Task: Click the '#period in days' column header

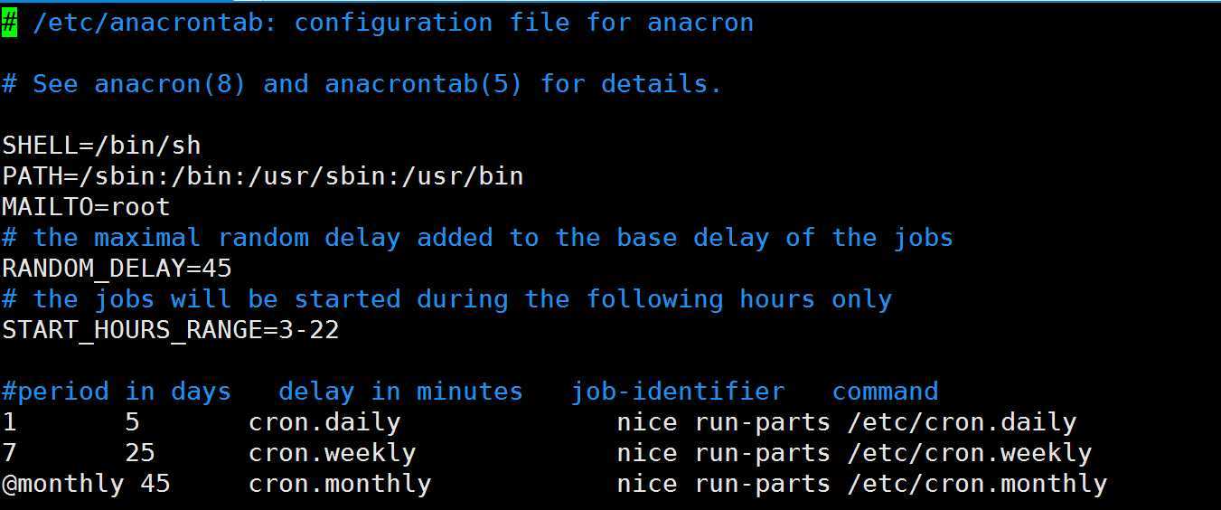Action: 116,392
